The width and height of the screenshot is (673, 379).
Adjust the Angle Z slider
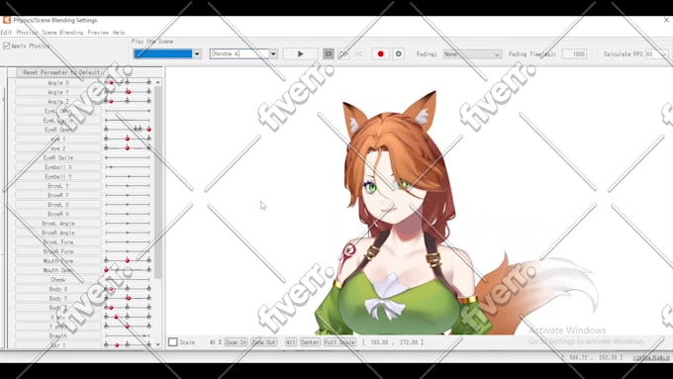click(128, 101)
